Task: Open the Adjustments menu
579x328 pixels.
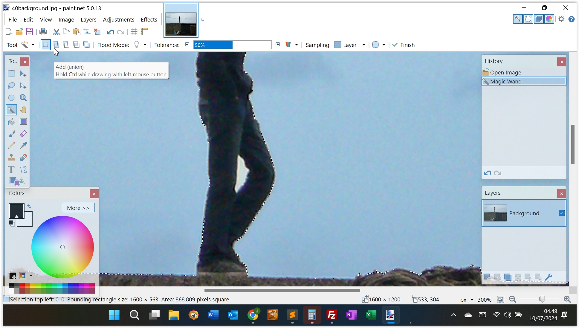Action: point(118,19)
